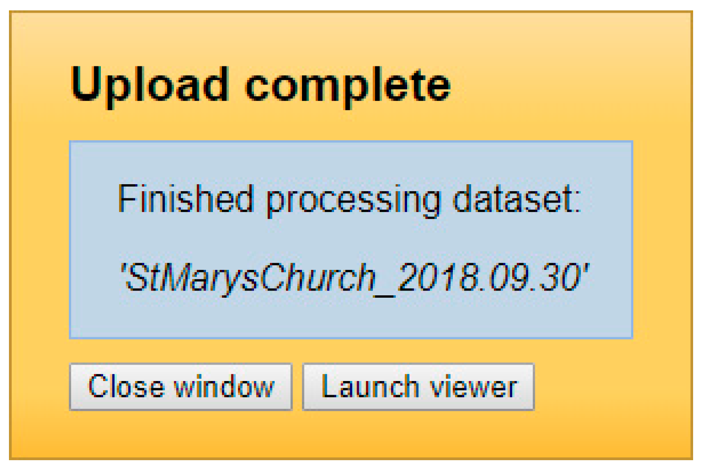
Task: Click the "Upload complete" heading
Action: coord(261,85)
